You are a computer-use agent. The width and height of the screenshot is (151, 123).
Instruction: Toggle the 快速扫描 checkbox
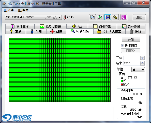pyautogui.click(x=122, y=46)
